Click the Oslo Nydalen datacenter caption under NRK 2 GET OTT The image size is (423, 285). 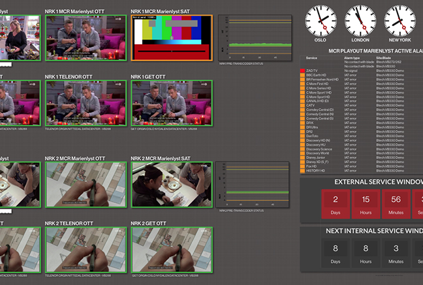click(x=165, y=276)
